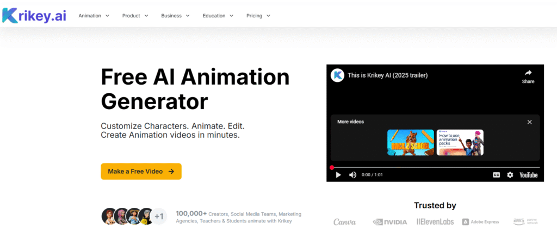Screen dimensions: 557x242
Task: Click the Customize Characters. Animate. Edit. tagline
Action: coord(172,126)
